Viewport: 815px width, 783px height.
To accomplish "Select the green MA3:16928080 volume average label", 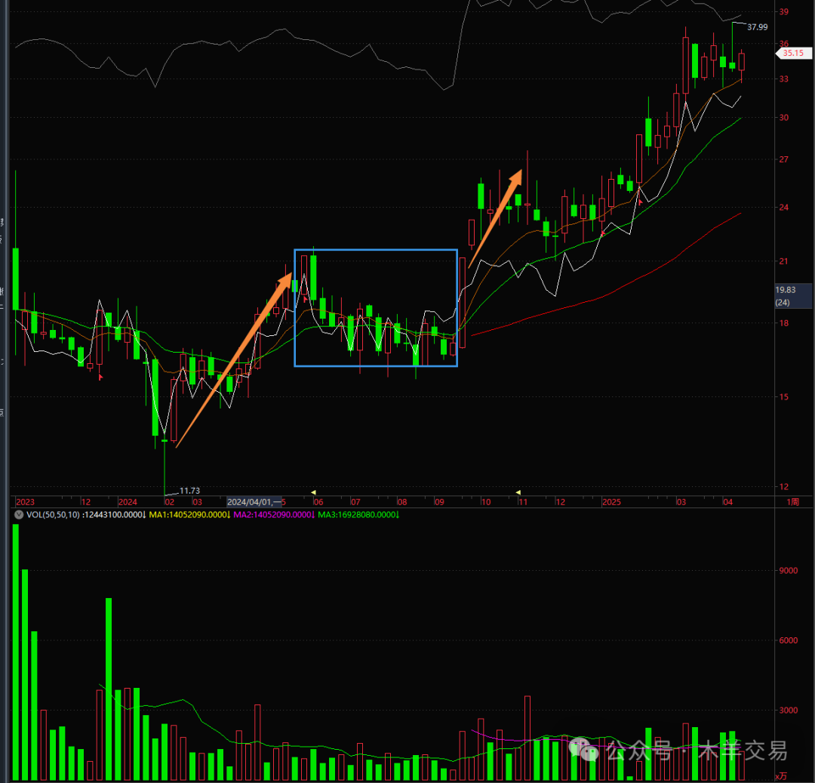I will click(358, 515).
